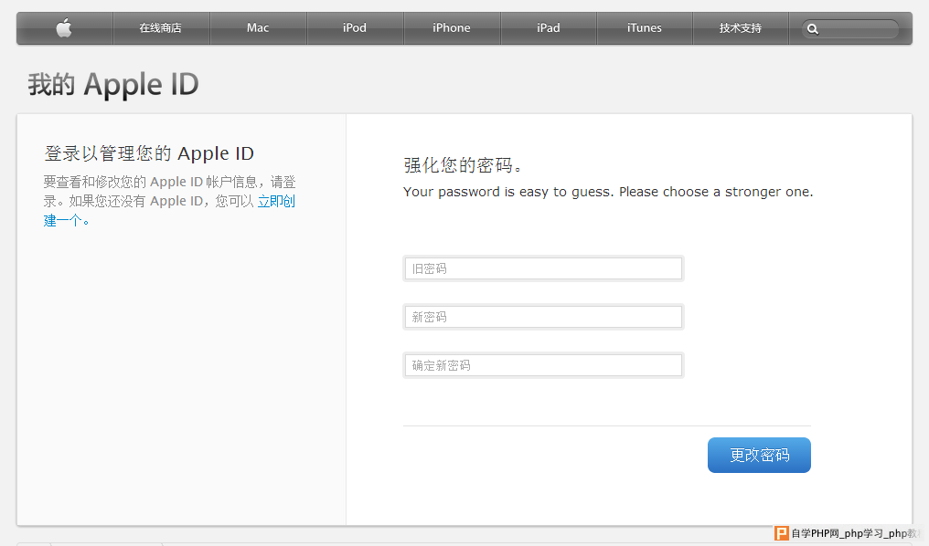This screenshot has height=546, width=929.
Task: Open the iPad navigation item
Action: coord(548,27)
